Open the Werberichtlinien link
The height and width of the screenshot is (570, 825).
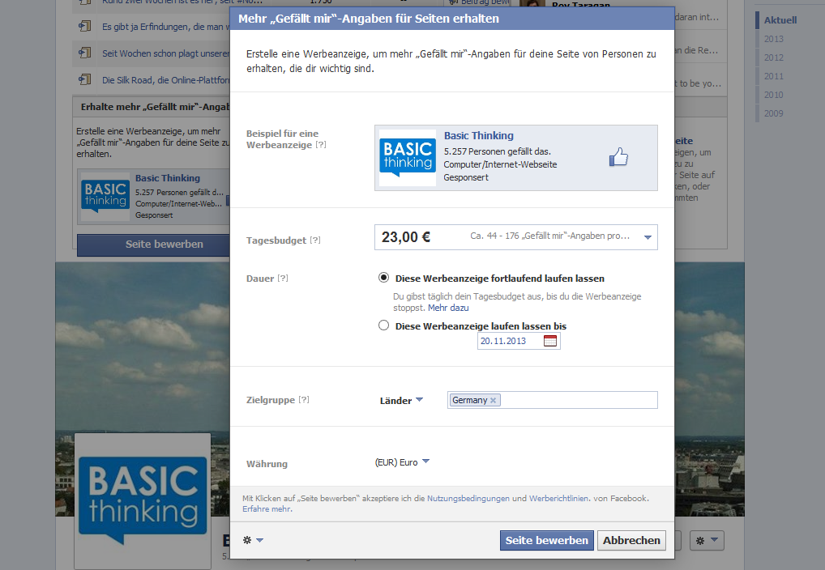(558, 498)
